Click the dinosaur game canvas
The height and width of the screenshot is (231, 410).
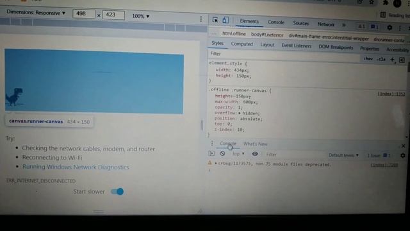pos(94,81)
